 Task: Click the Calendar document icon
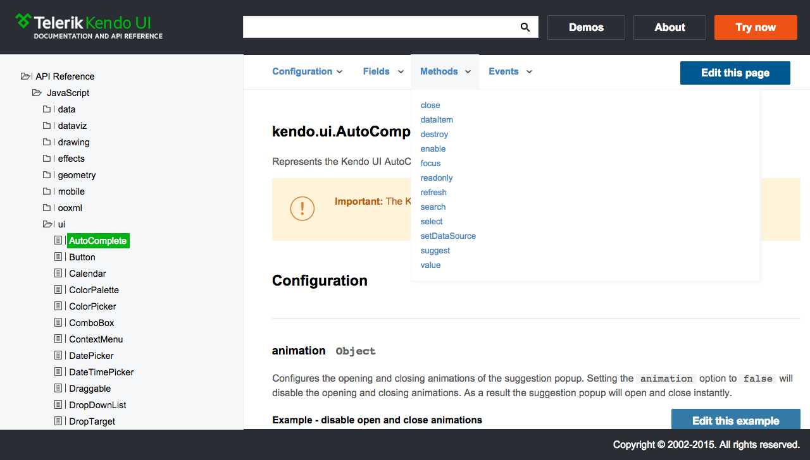click(x=58, y=274)
